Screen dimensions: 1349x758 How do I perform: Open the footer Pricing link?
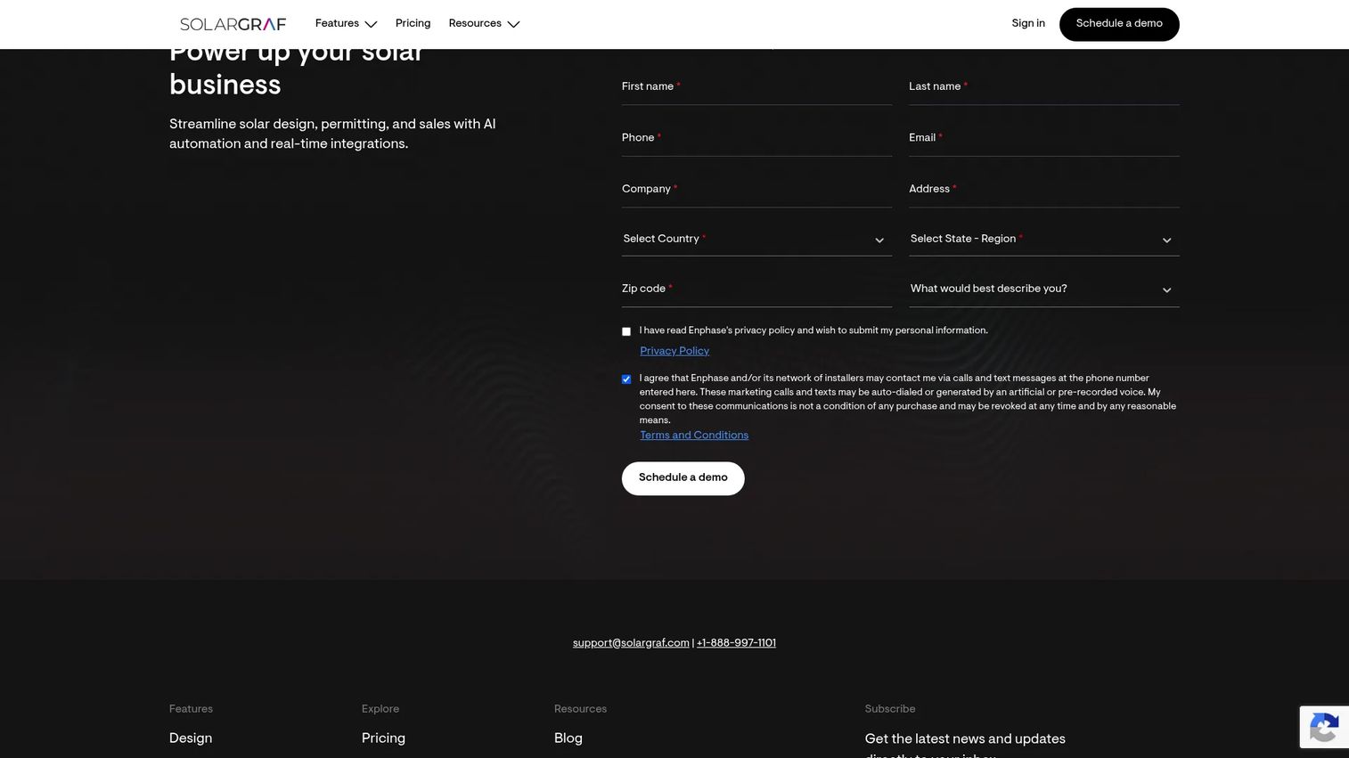383,738
